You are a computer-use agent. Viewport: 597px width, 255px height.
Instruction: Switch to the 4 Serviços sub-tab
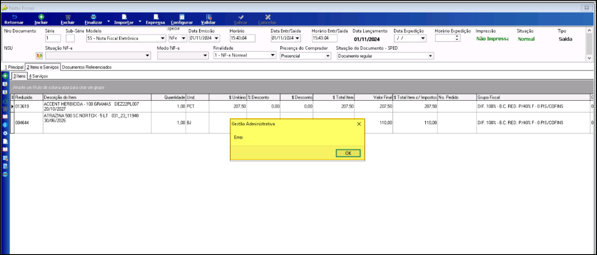coord(38,76)
